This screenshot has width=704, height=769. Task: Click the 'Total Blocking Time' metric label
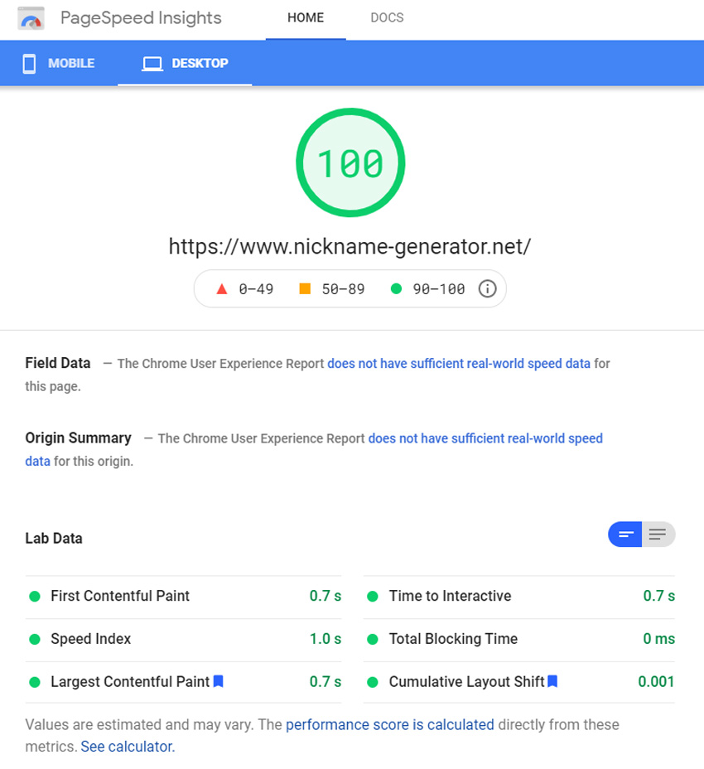(x=454, y=639)
